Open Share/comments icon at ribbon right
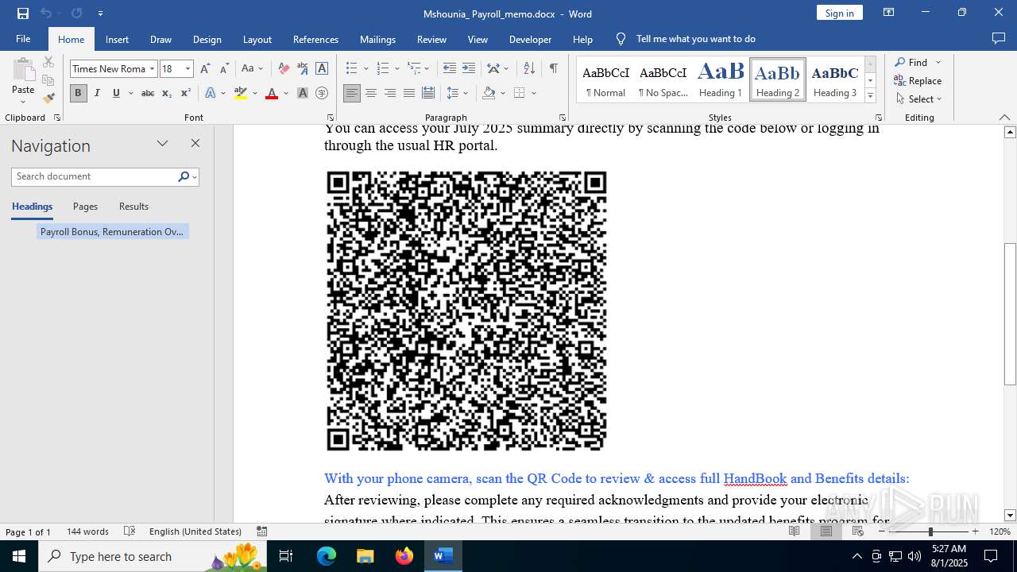The height and width of the screenshot is (572, 1017). click(x=999, y=39)
